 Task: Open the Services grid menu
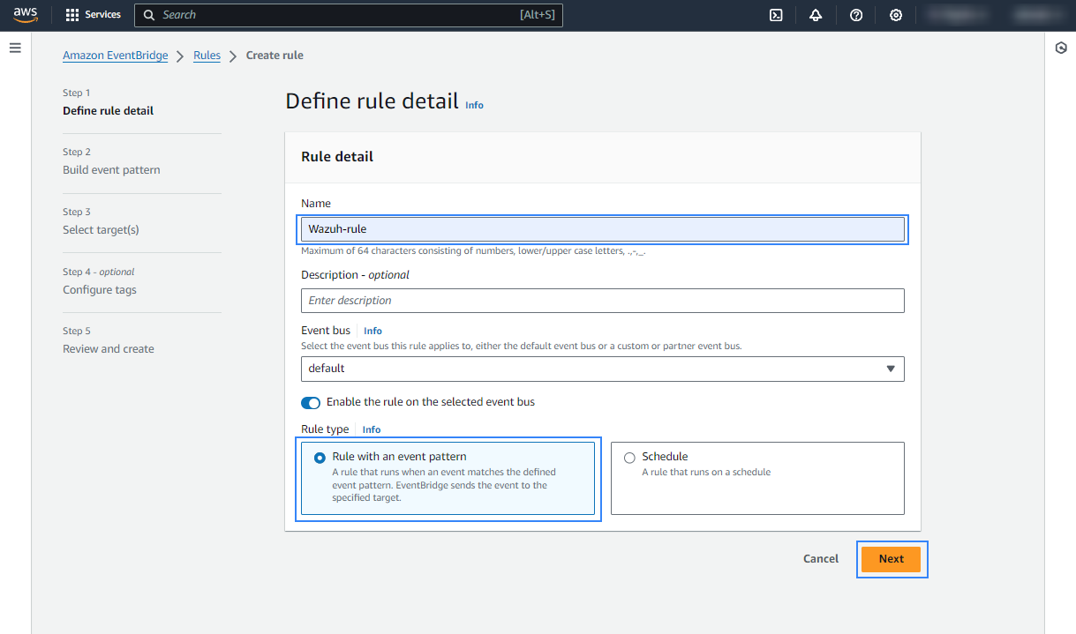click(94, 15)
